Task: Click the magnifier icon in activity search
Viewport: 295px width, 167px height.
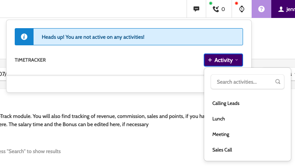Action: pyautogui.click(x=278, y=82)
